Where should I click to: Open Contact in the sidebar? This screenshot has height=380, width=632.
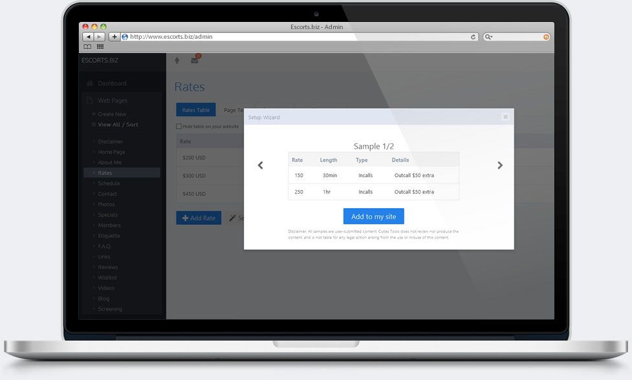(107, 194)
